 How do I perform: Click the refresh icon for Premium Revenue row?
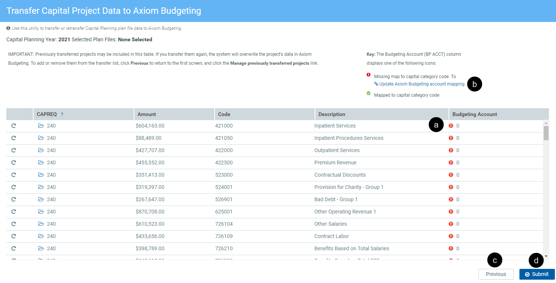(14, 163)
